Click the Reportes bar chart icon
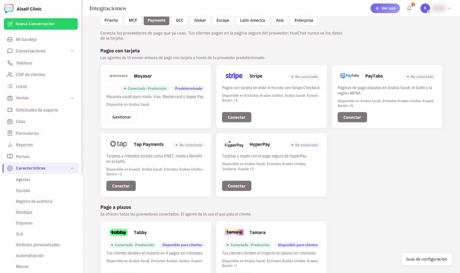The height and width of the screenshot is (273, 460). pos(10,145)
